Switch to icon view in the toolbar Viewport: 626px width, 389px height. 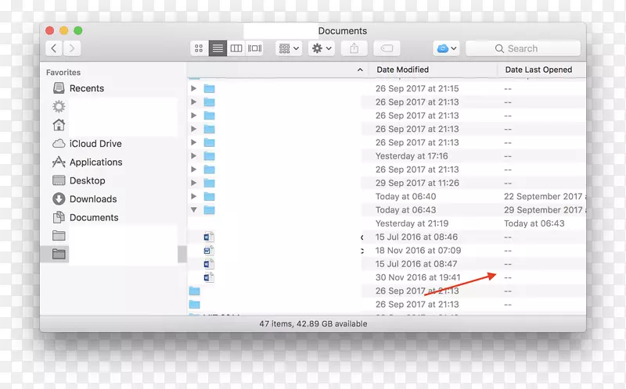(199, 48)
